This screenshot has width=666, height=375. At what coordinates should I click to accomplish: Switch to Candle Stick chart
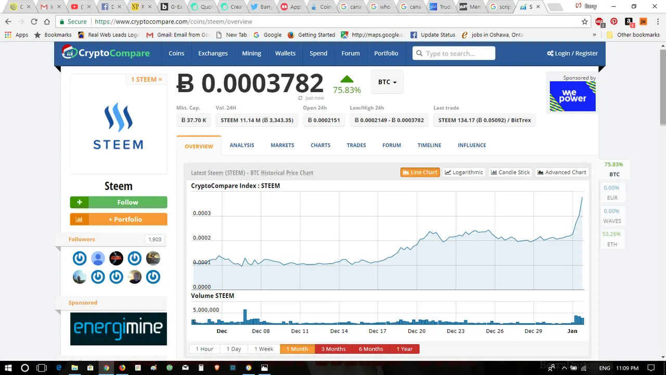pos(510,172)
